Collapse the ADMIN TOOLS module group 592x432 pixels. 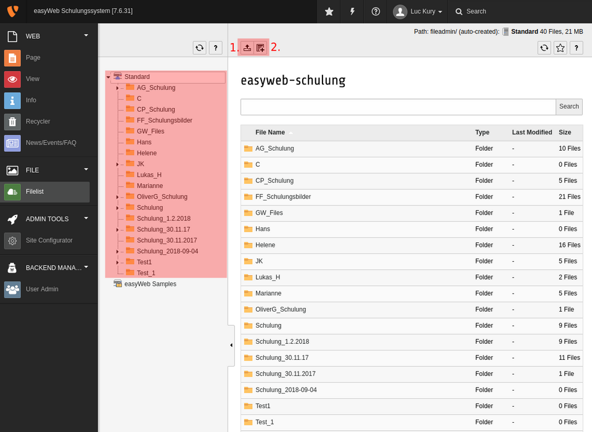pos(86,218)
